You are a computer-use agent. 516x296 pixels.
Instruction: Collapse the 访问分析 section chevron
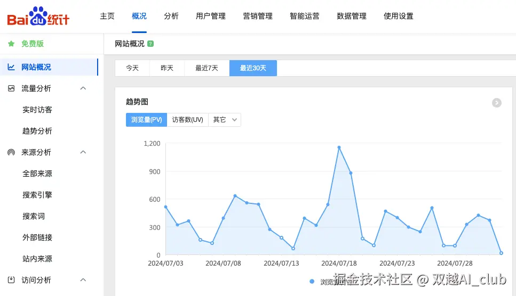pyautogui.click(x=83, y=280)
